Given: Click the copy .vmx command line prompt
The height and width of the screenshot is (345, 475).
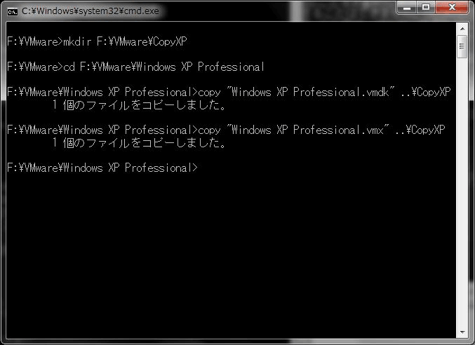Looking at the screenshot, I should [x=226, y=130].
